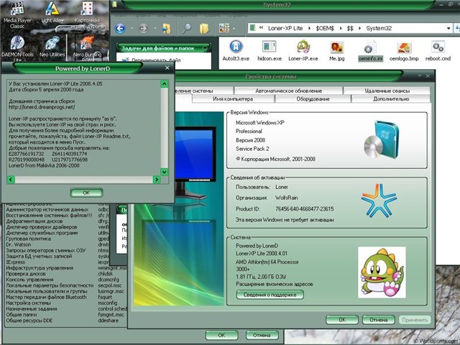Switch to Автоматическое обновление tab

(x=288, y=91)
